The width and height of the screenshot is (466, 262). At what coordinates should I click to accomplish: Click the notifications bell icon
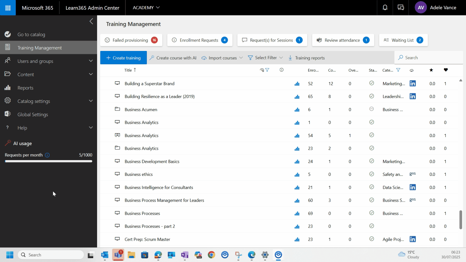click(385, 8)
